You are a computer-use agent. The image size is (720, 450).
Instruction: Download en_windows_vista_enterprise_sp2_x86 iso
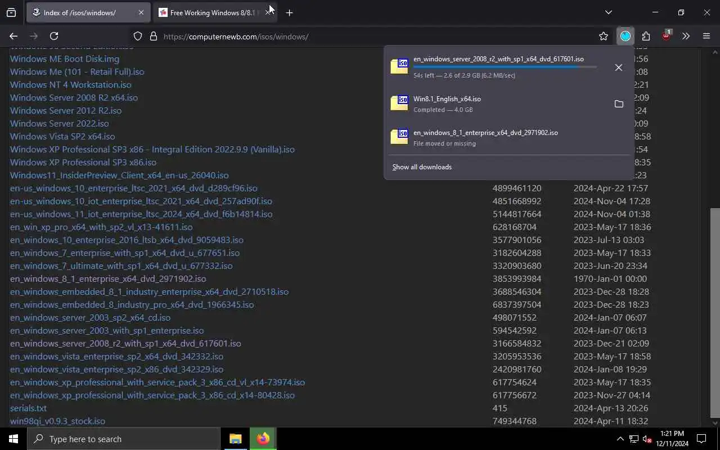tap(116, 369)
